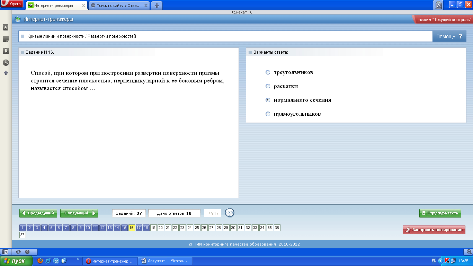The width and height of the screenshot is (473, 266).
Task: Open the downloads panel in sidebar
Action: pyautogui.click(x=6, y=51)
